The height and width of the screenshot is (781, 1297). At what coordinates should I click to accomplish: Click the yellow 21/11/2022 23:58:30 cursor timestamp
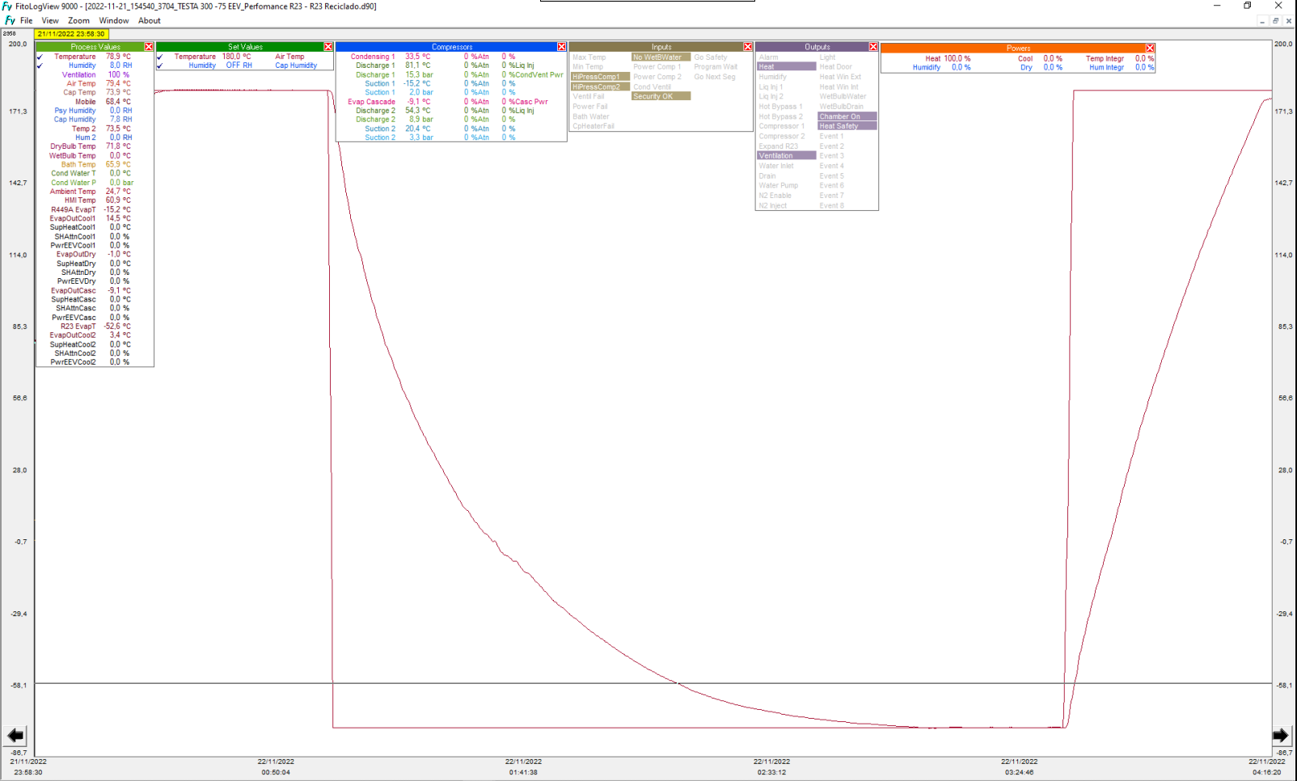[71, 34]
